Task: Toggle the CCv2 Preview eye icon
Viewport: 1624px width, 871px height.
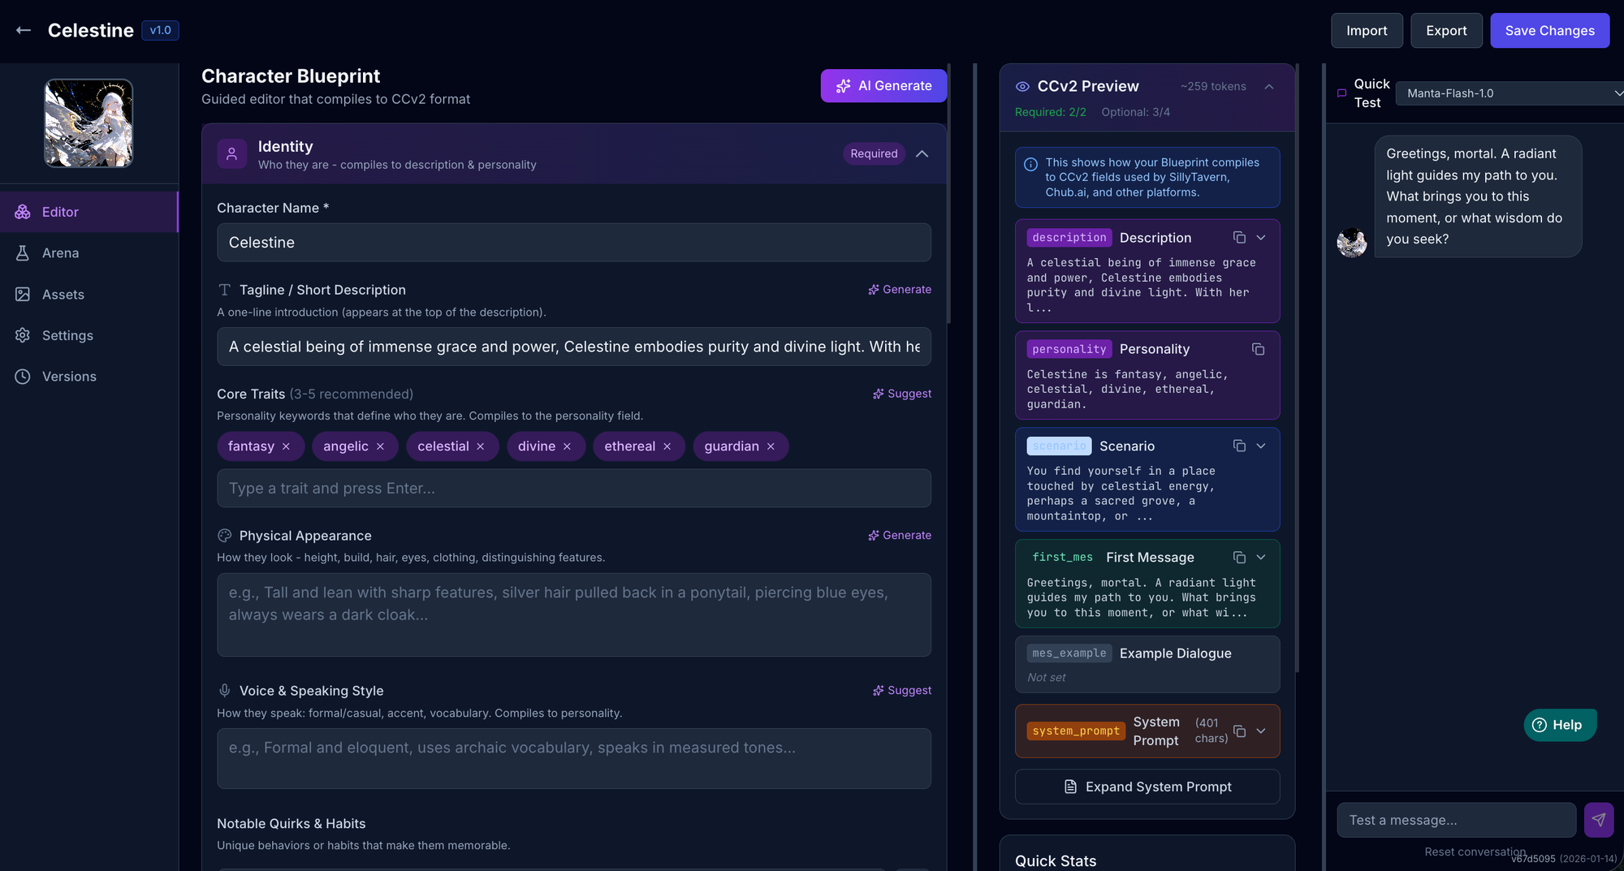Action: 1022,86
